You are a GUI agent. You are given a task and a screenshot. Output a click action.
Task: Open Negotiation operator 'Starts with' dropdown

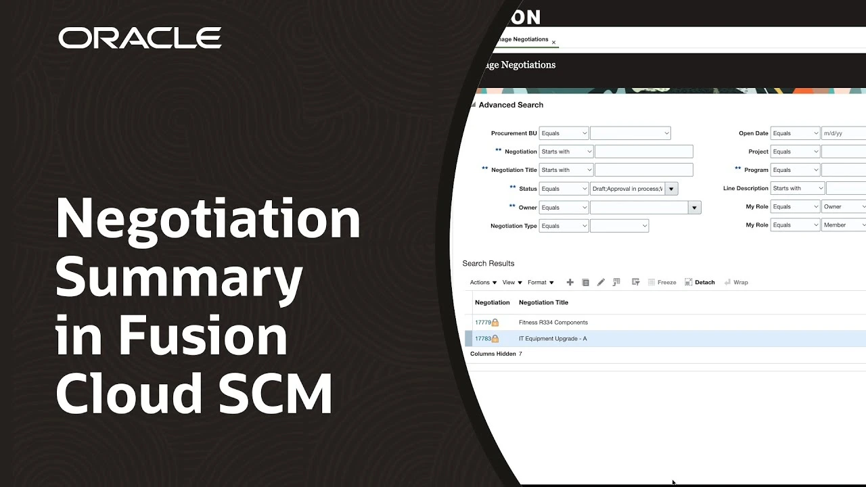[x=566, y=152]
